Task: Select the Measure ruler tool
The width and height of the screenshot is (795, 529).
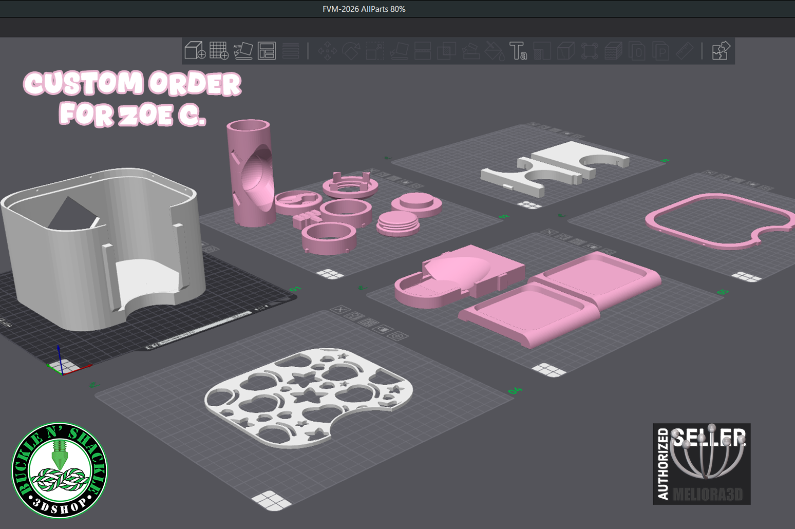Action: (685, 51)
